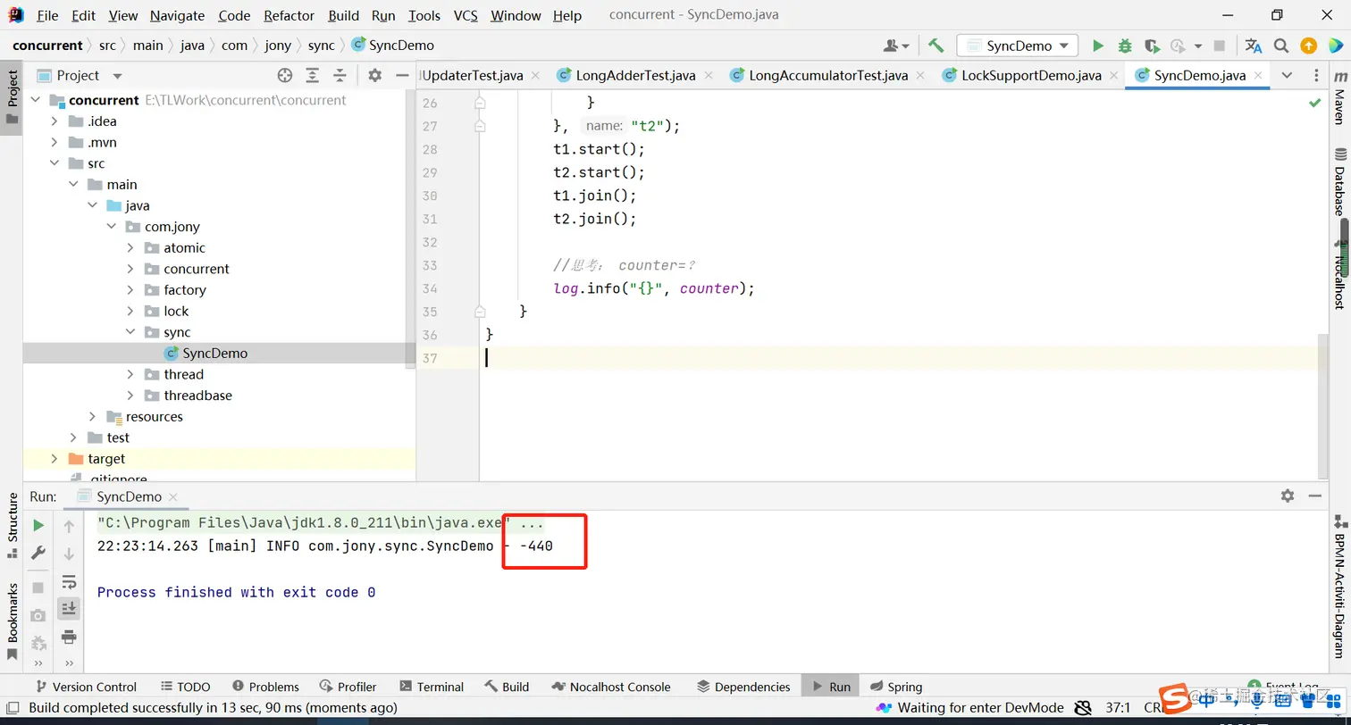Hide the Project panel with minus icon

point(401,76)
